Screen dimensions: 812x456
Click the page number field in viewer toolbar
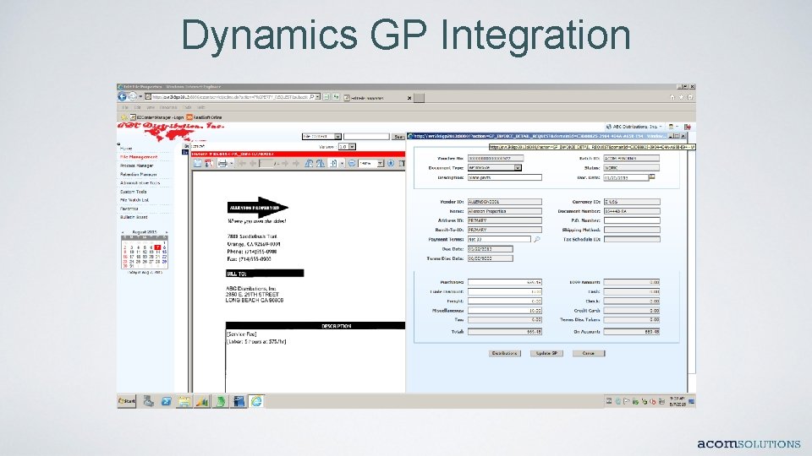[x=266, y=163]
